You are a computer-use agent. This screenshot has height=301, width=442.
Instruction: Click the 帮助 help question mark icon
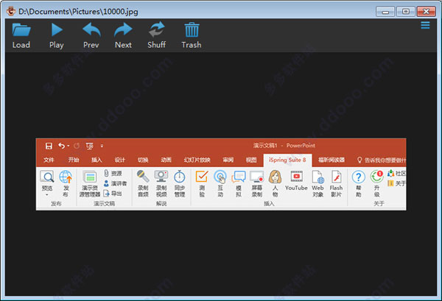(359, 177)
